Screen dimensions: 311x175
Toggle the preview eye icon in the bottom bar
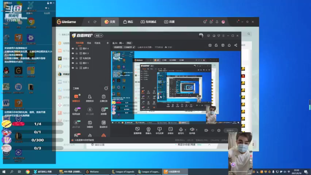click(x=213, y=130)
